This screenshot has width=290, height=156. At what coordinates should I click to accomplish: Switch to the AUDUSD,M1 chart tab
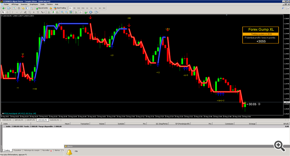tap(55, 120)
